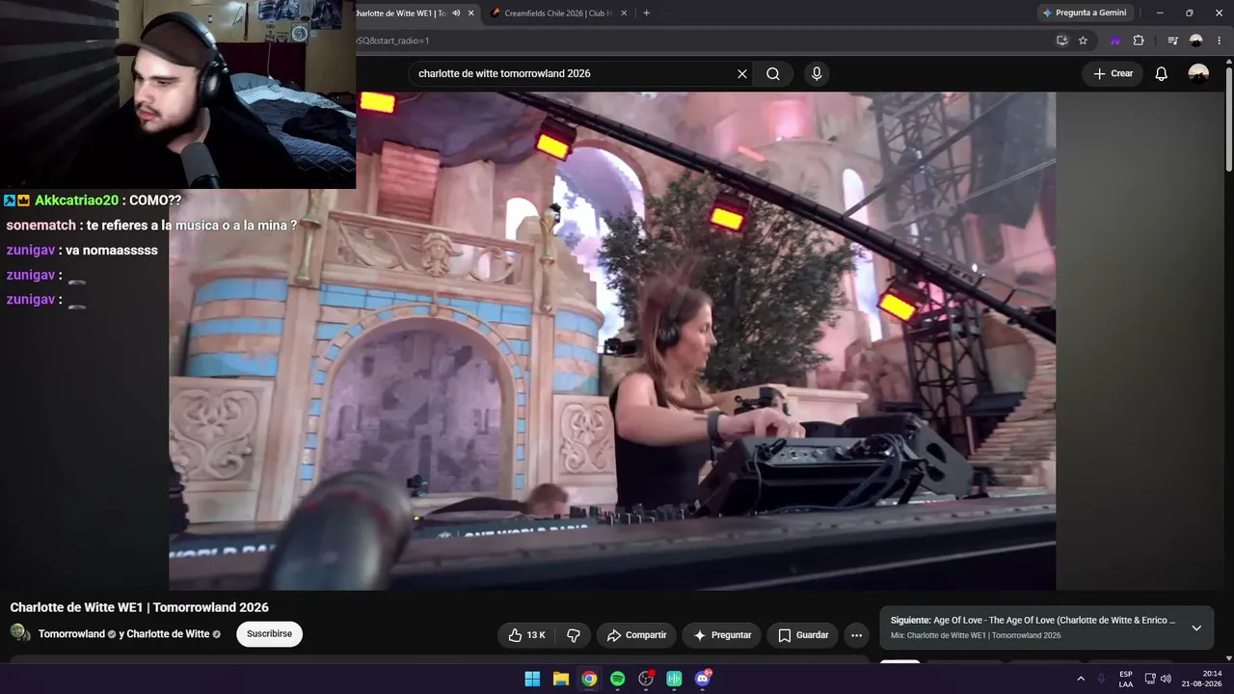Click the Crear button
Screen dimensions: 1234x694
(1113, 74)
